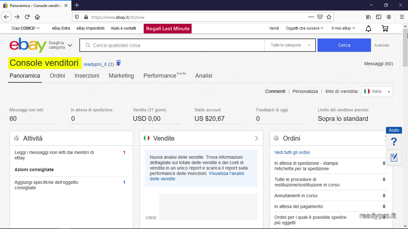Open the Firefox account icon
408x229 pixels.
[x=389, y=17]
